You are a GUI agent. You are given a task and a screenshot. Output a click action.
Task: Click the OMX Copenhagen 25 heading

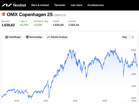click(30, 14)
